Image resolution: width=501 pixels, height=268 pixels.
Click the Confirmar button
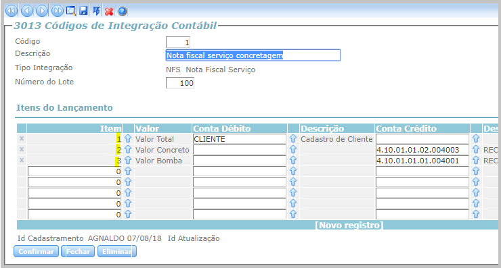pyautogui.click(x=36, y=251)
